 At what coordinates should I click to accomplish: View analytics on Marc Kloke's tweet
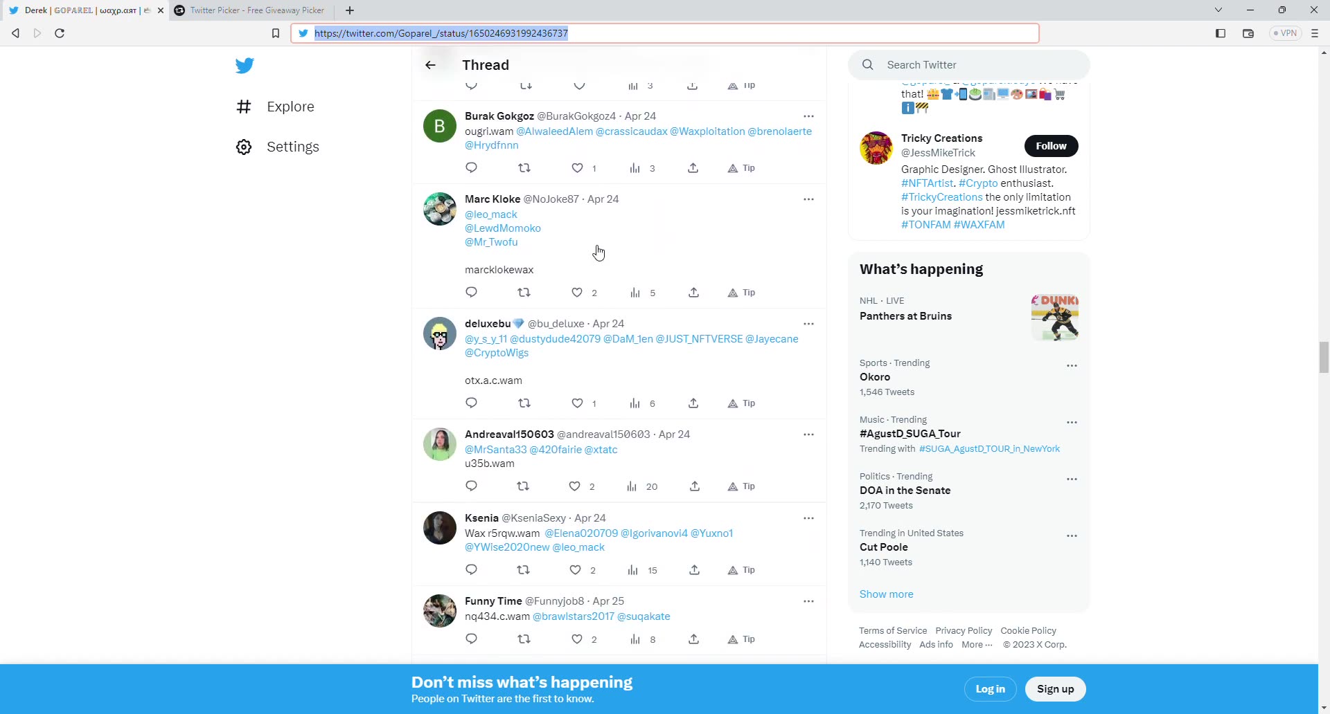635,293
